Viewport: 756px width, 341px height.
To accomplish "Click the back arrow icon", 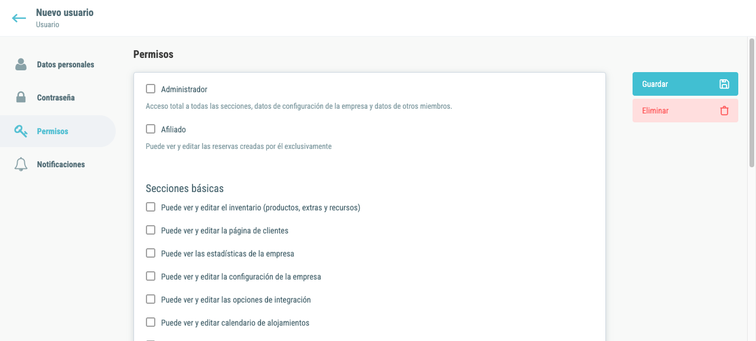I will pyautogui.click(x=19, y=18).
